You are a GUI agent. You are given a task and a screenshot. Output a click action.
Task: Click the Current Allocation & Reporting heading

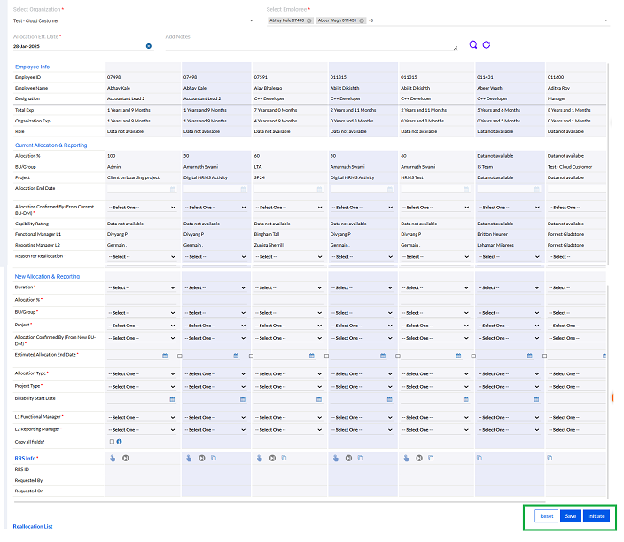click(x=51, y=145)
